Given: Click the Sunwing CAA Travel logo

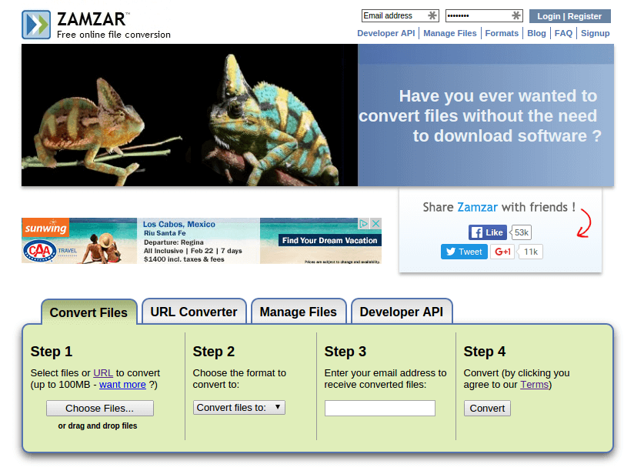Looking at the screenshot, I should (x=45, y=241).
